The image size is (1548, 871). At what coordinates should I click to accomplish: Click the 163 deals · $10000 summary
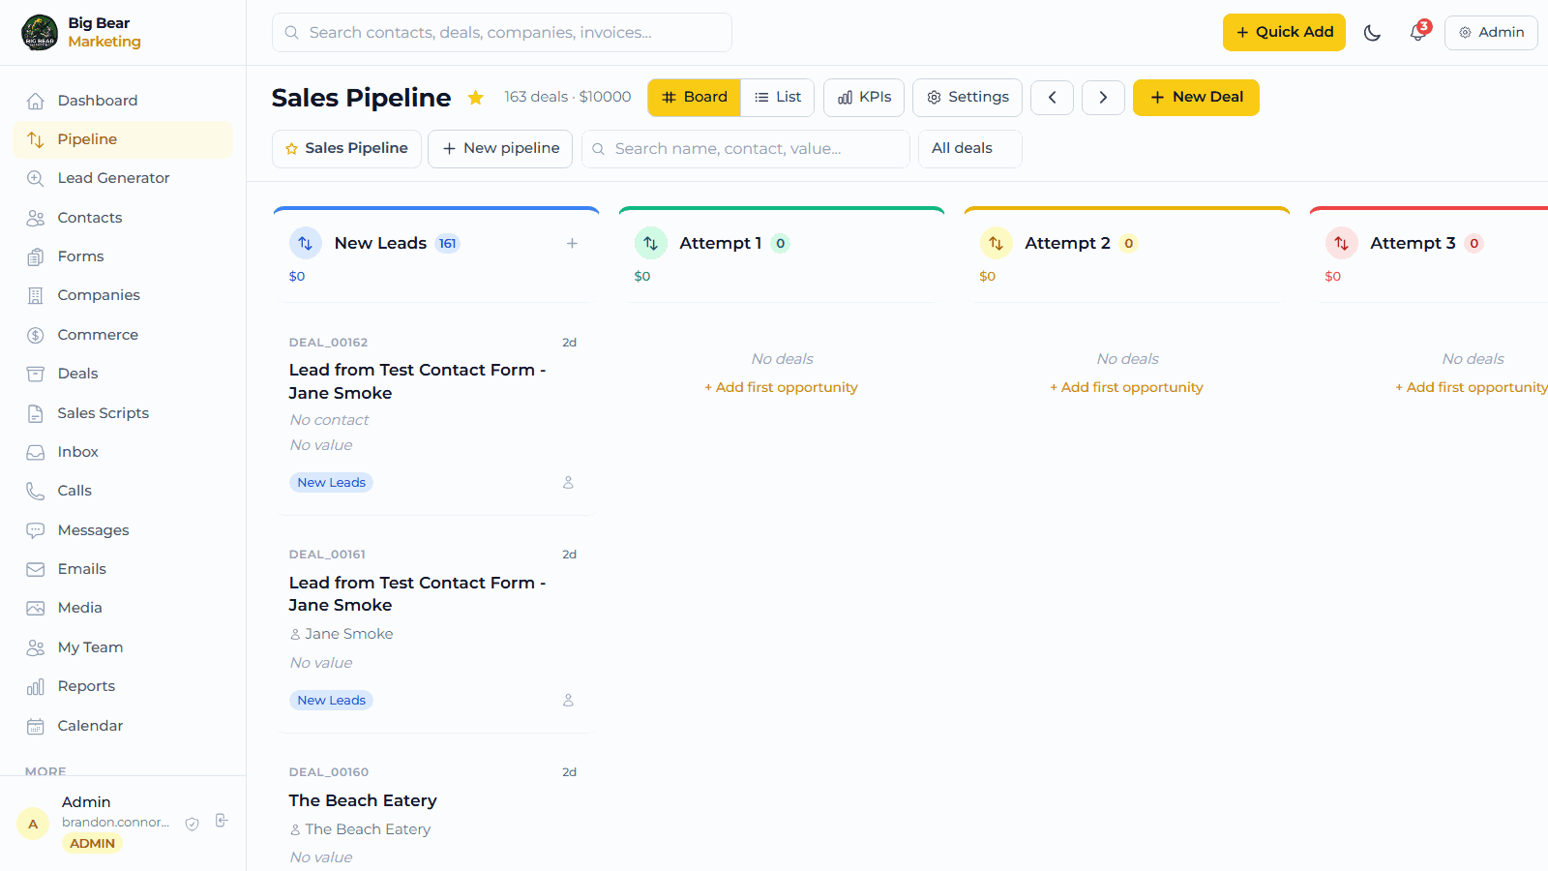coord(567,97)
